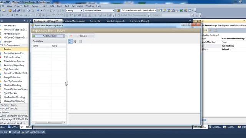Click the Repository list scroll right arrow
Image resolution: width=246 pixels, height=138 pixels.
(x=65, y=122)
